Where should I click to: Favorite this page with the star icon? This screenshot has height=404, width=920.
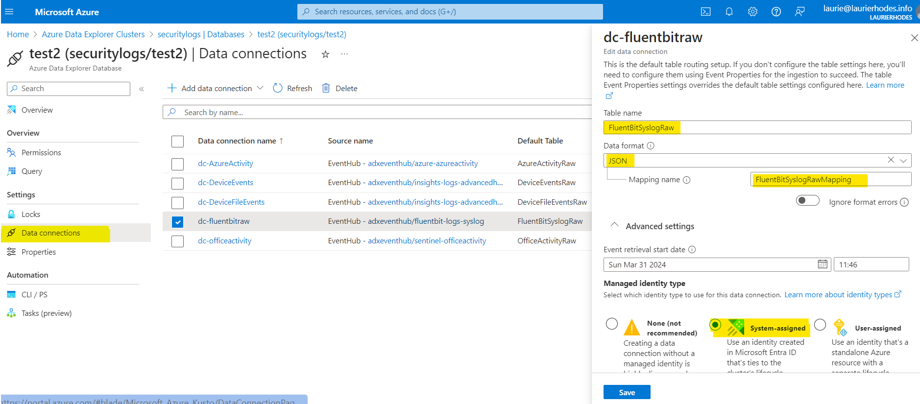[x=325, y=54]
